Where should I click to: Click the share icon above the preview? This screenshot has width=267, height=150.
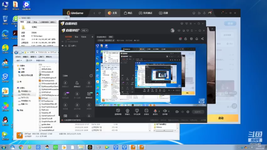point(202,39)
